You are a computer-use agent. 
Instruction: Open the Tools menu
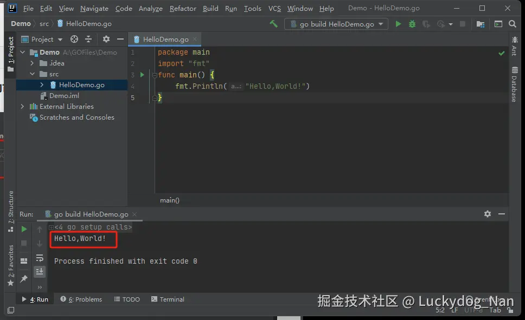click(x=252, y=8)
